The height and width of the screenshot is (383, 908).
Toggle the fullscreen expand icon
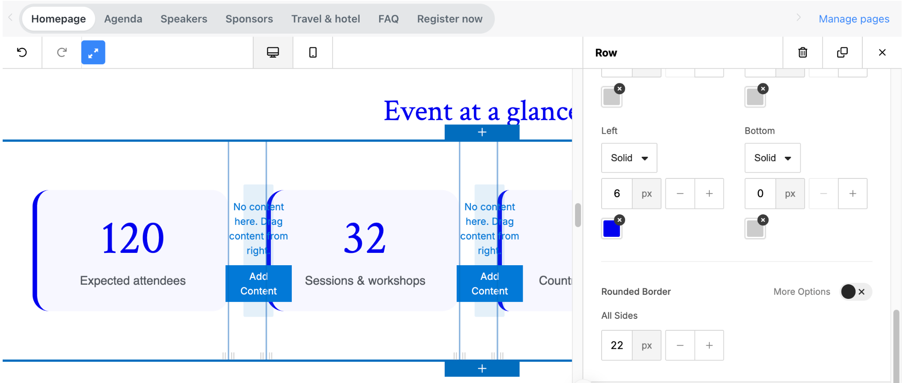(x=93, y=52)
